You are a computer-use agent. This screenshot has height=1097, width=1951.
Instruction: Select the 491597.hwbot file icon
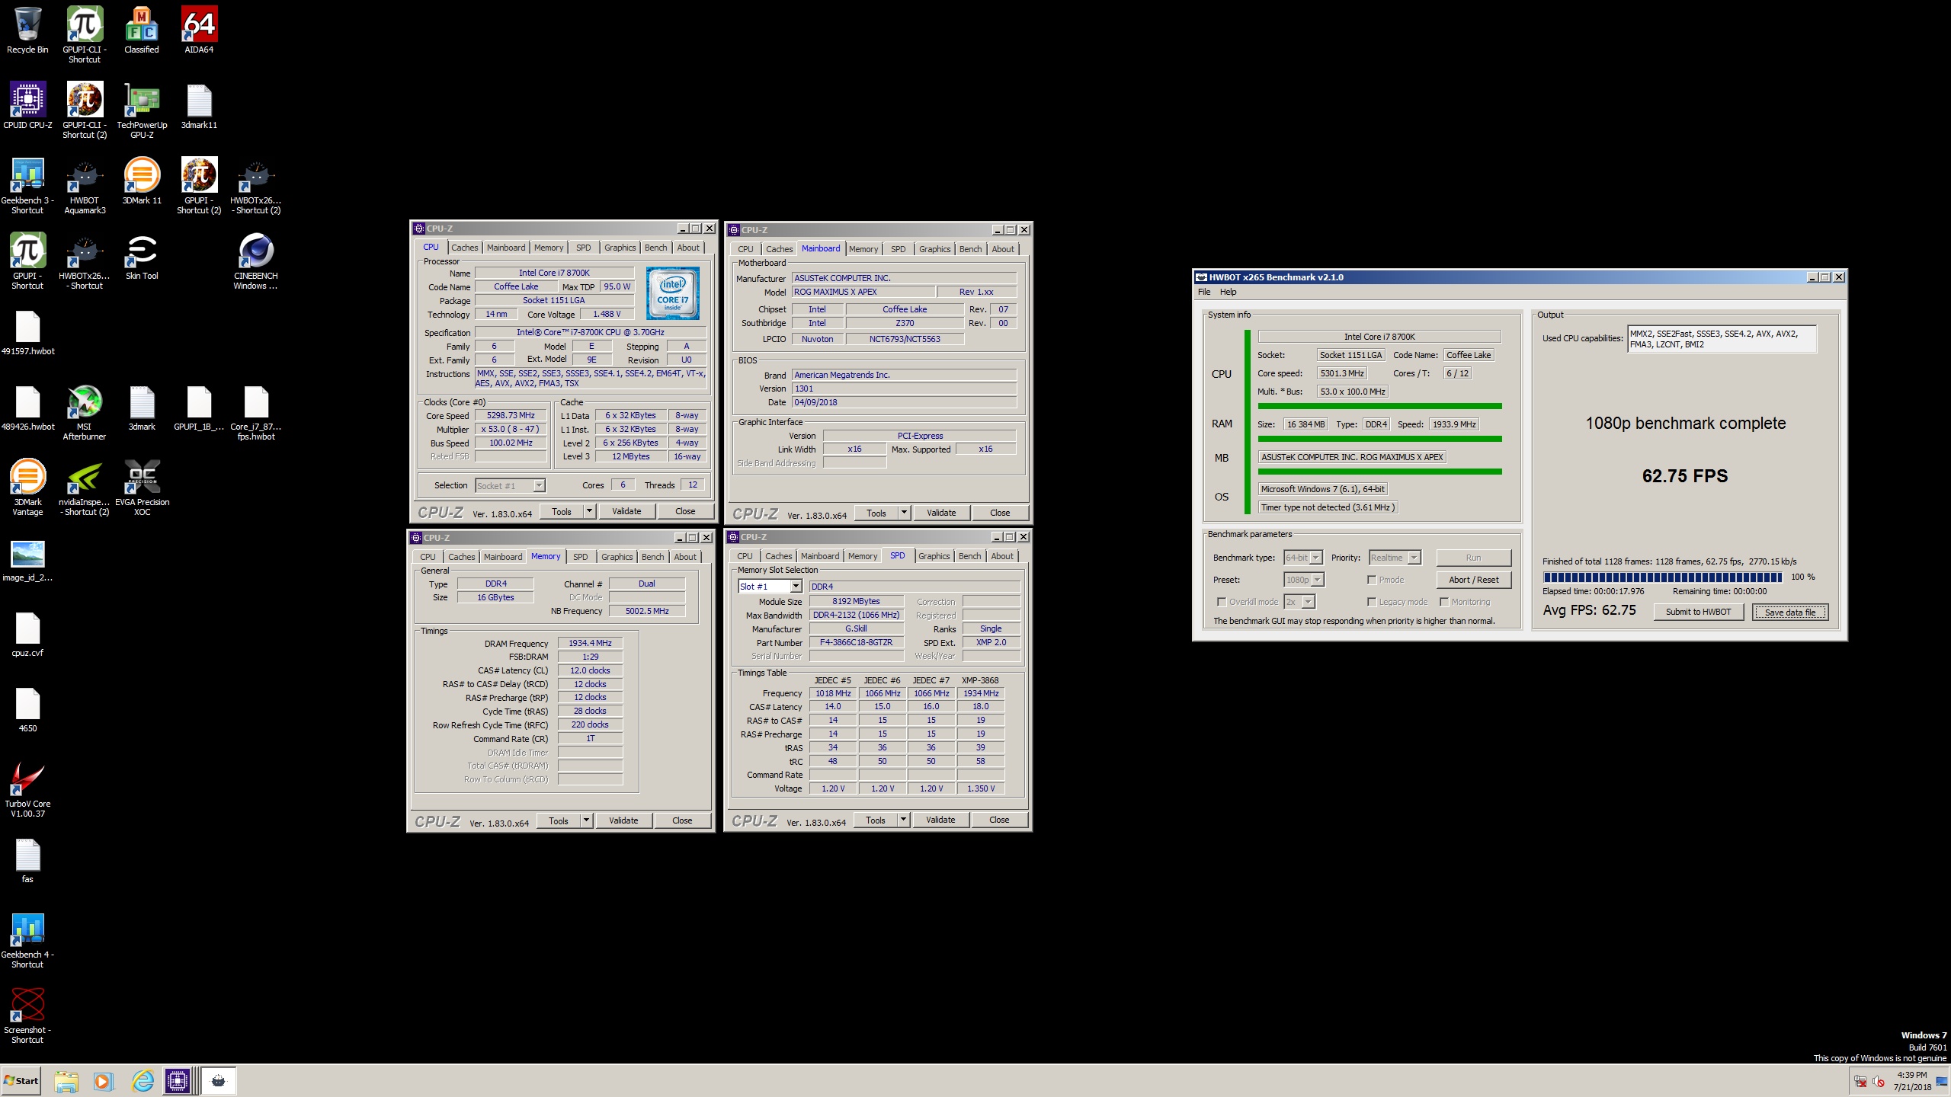pos(27,333)
